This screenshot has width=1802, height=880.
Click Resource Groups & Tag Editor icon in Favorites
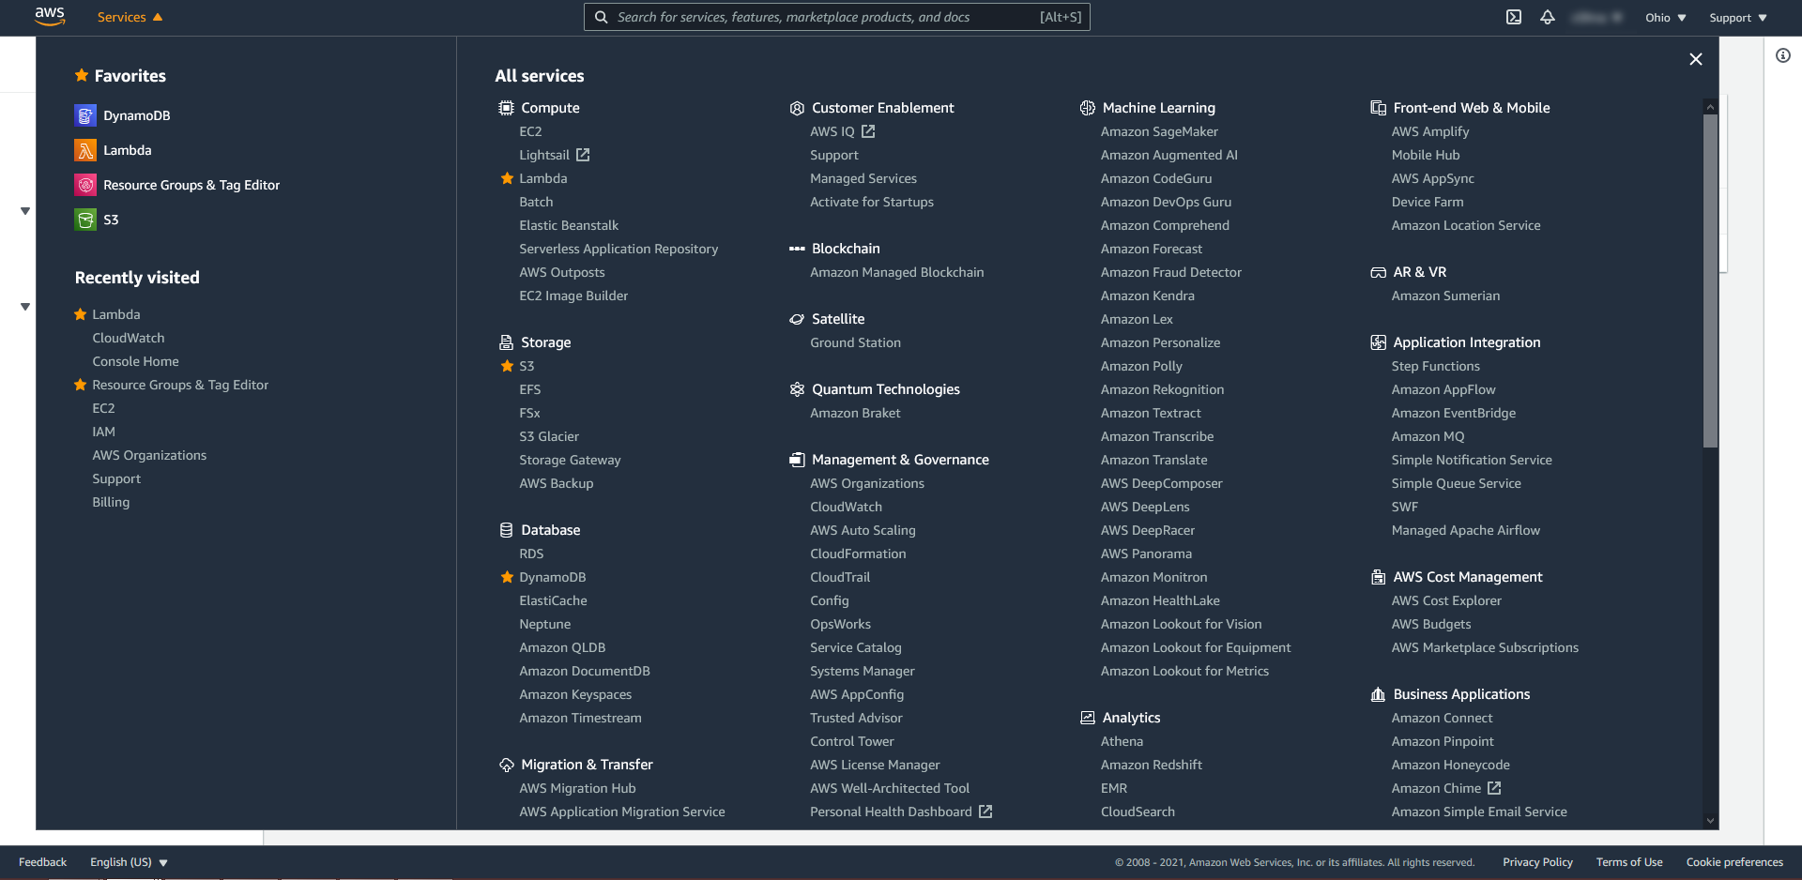tap(85, 185)
